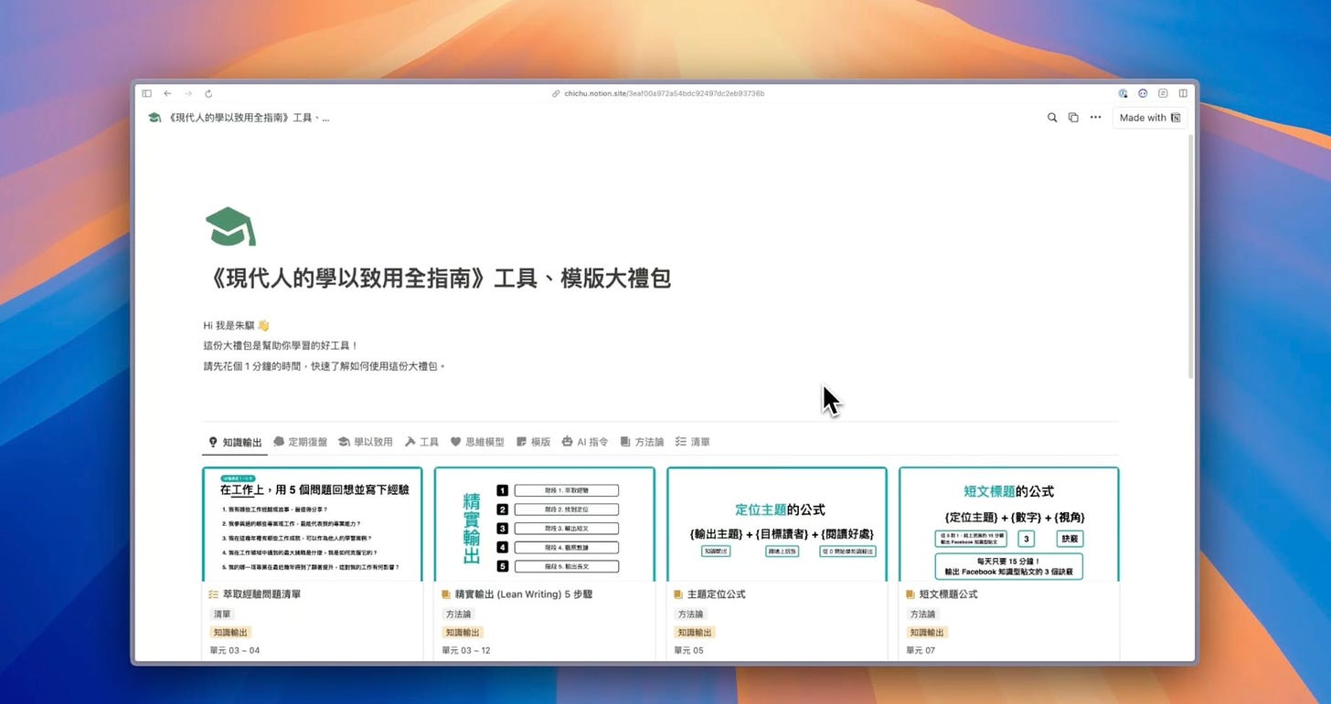The image size is (1331, 704).
Task: Click the 單元 07 text
Action: click(x=921, y=651)
